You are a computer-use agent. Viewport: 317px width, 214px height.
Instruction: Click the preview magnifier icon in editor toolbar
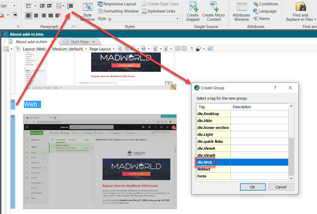coord(6,49)
